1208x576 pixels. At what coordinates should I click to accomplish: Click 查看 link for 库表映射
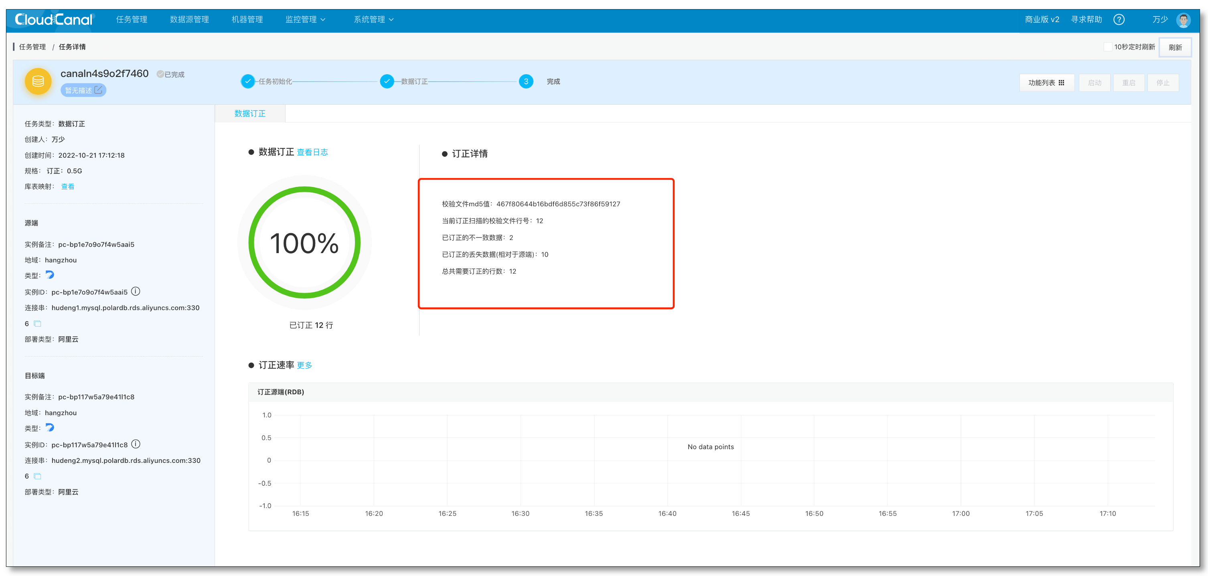(x=67, y=186)
